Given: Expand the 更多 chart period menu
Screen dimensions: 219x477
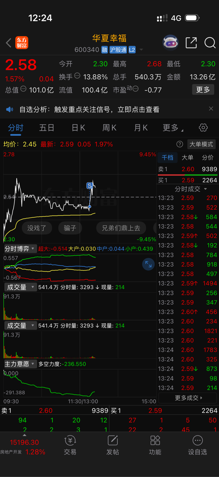Looking at the screenshot, I should [x=173, y=128].
